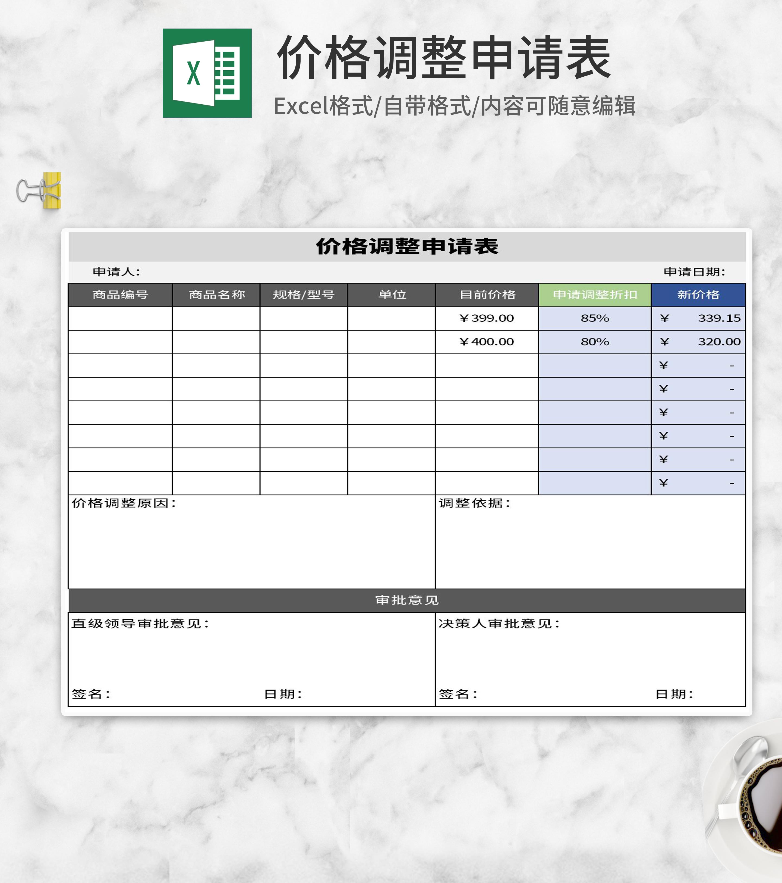Select the ¥399.00 price cell
This screenshot has height=883, width=782.
[x=487, y=318]
